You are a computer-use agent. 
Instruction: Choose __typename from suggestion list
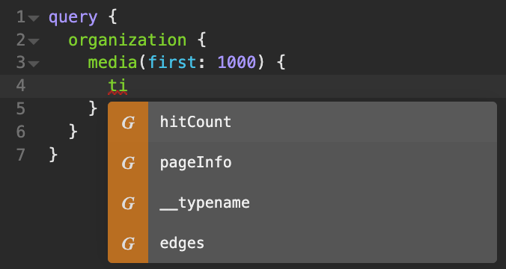tap(302, 203)
